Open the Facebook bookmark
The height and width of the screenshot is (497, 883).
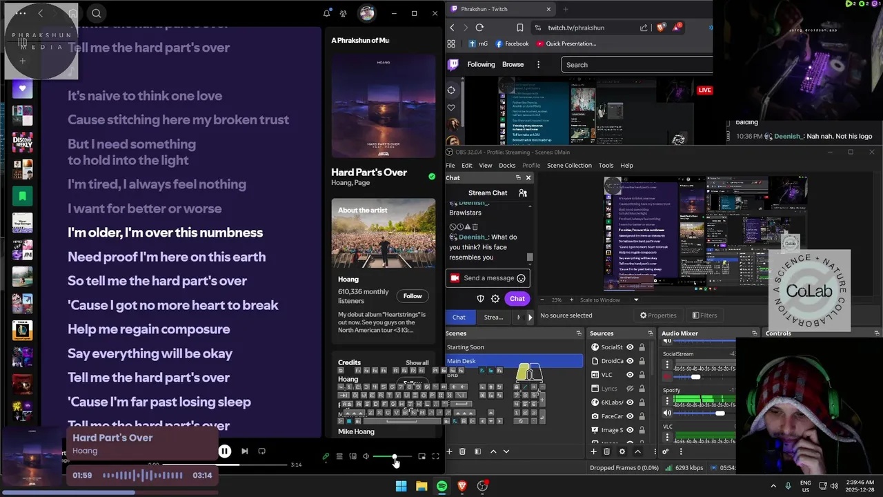512,43
